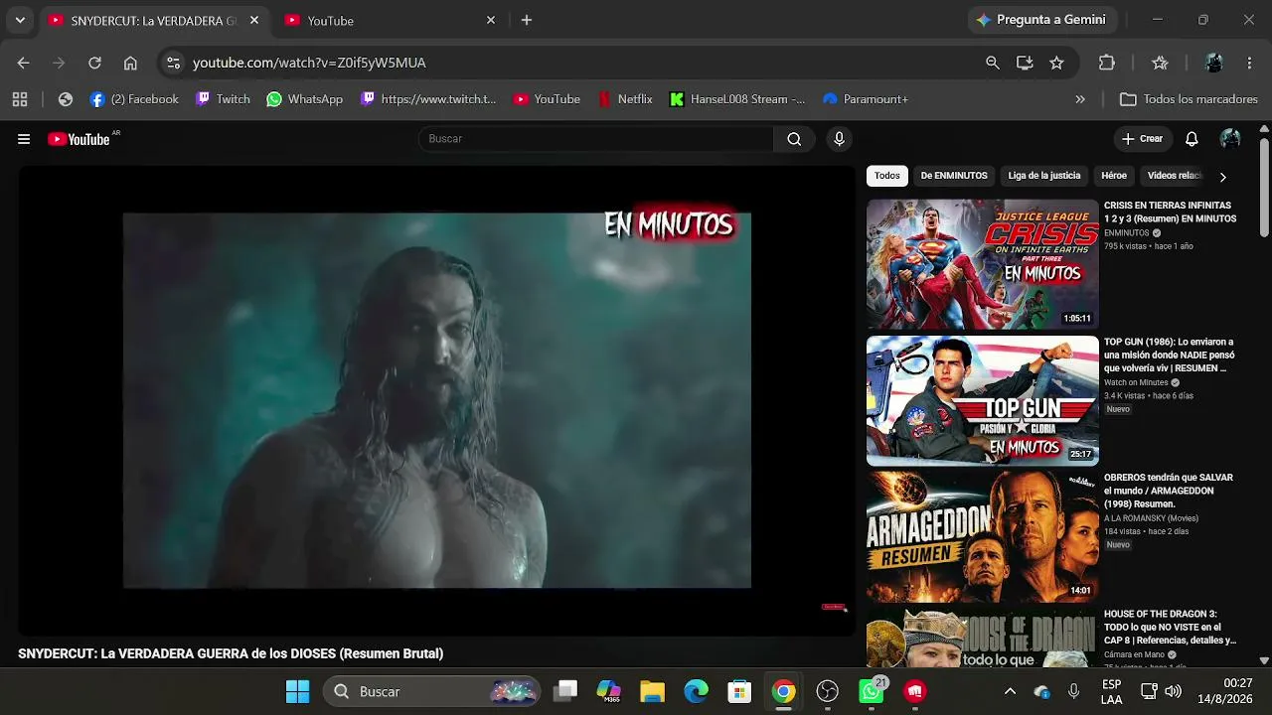
Task: Bookmark this page with the star
Action: tap(1056, 63)
